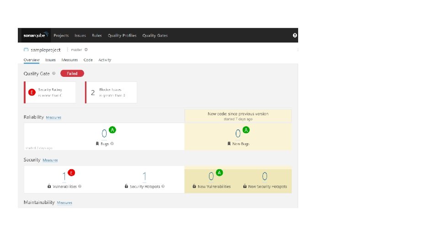439x247 pixels.
Task: Click the green A rating badge beside Bugs
Action: 112,130
